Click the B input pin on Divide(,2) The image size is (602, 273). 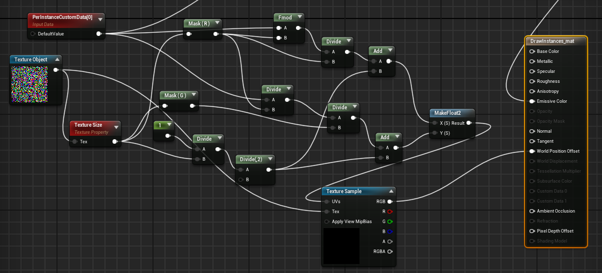click(x=241, y=180)
